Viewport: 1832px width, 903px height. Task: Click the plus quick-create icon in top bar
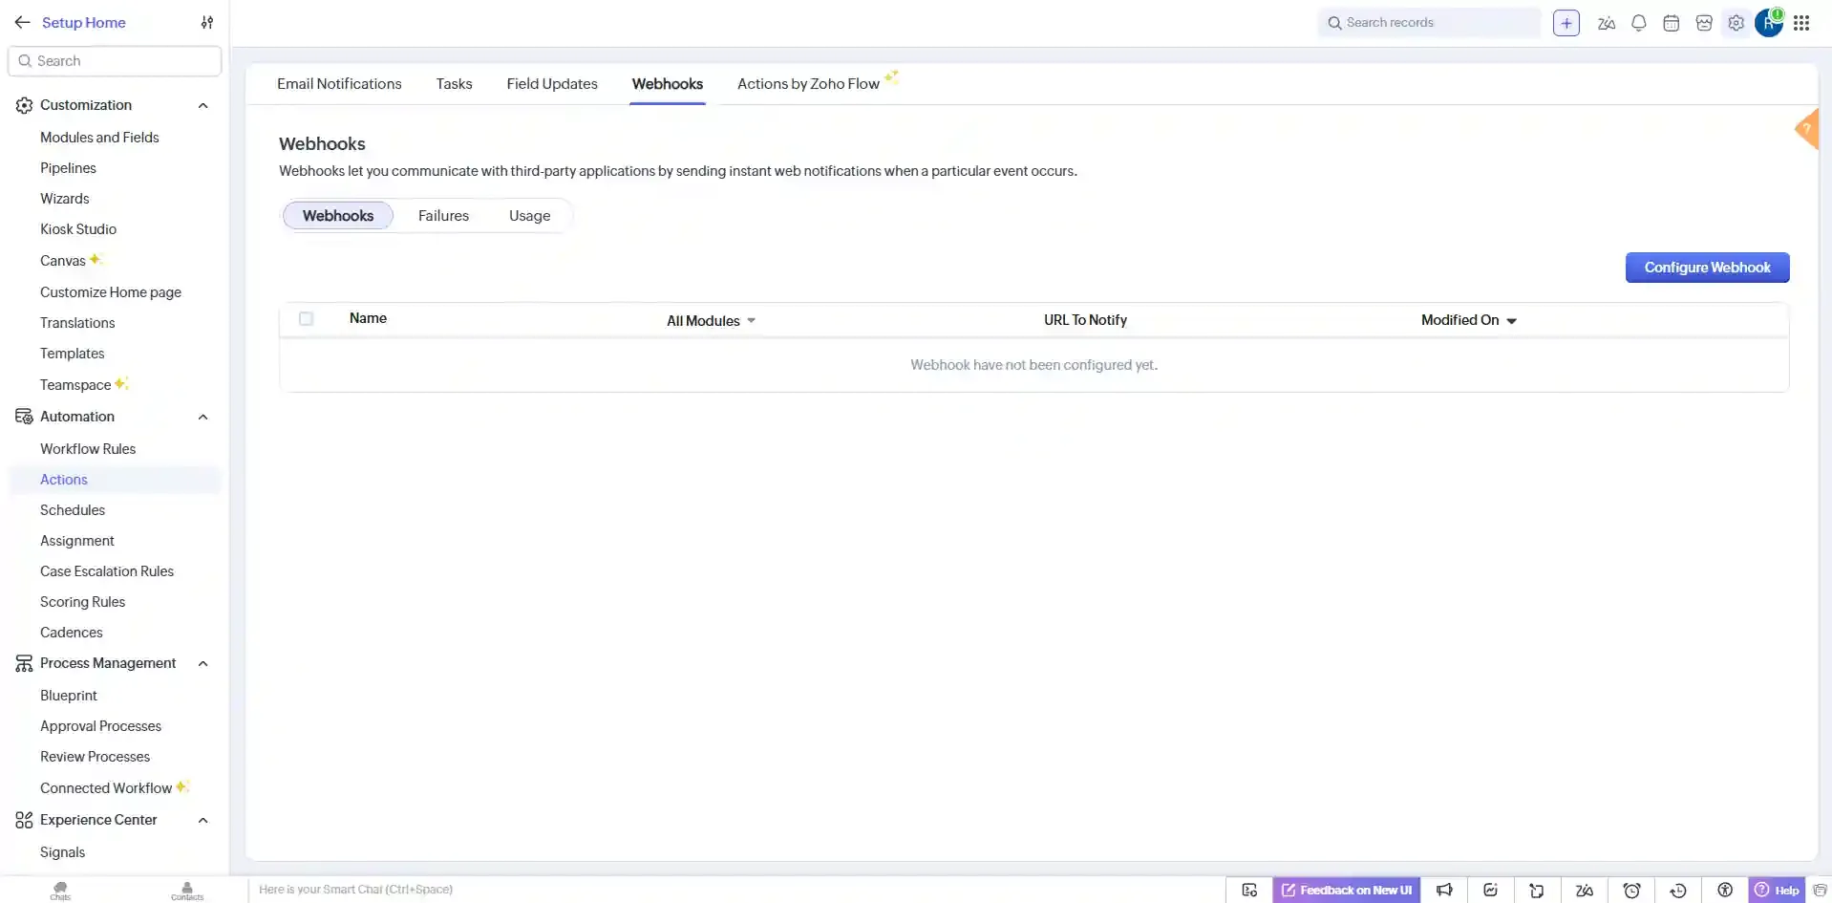click(1566, 23)
